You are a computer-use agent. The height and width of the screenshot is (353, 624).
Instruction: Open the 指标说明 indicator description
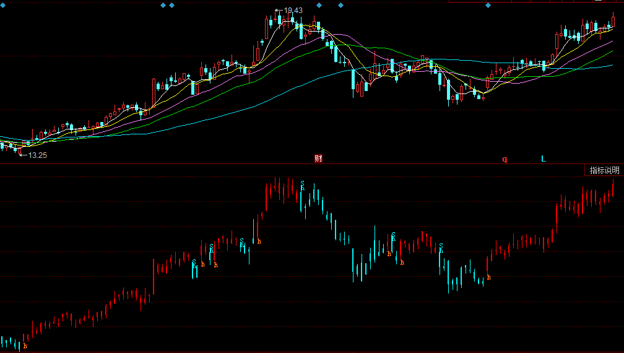[604, 170]
